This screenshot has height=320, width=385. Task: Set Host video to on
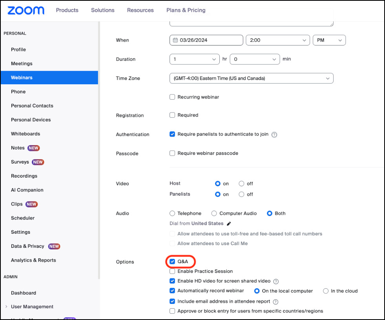(x=218, y=184)
